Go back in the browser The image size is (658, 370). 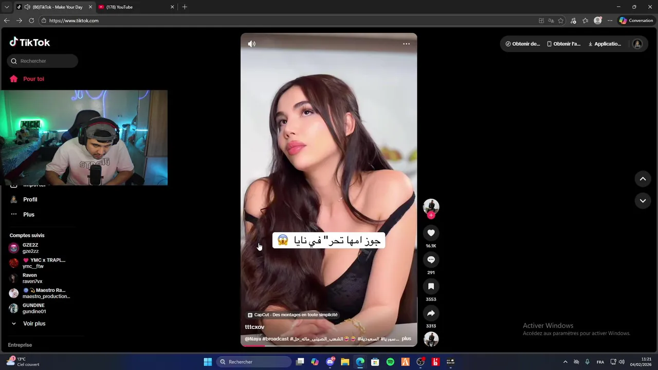click(7, 21)
